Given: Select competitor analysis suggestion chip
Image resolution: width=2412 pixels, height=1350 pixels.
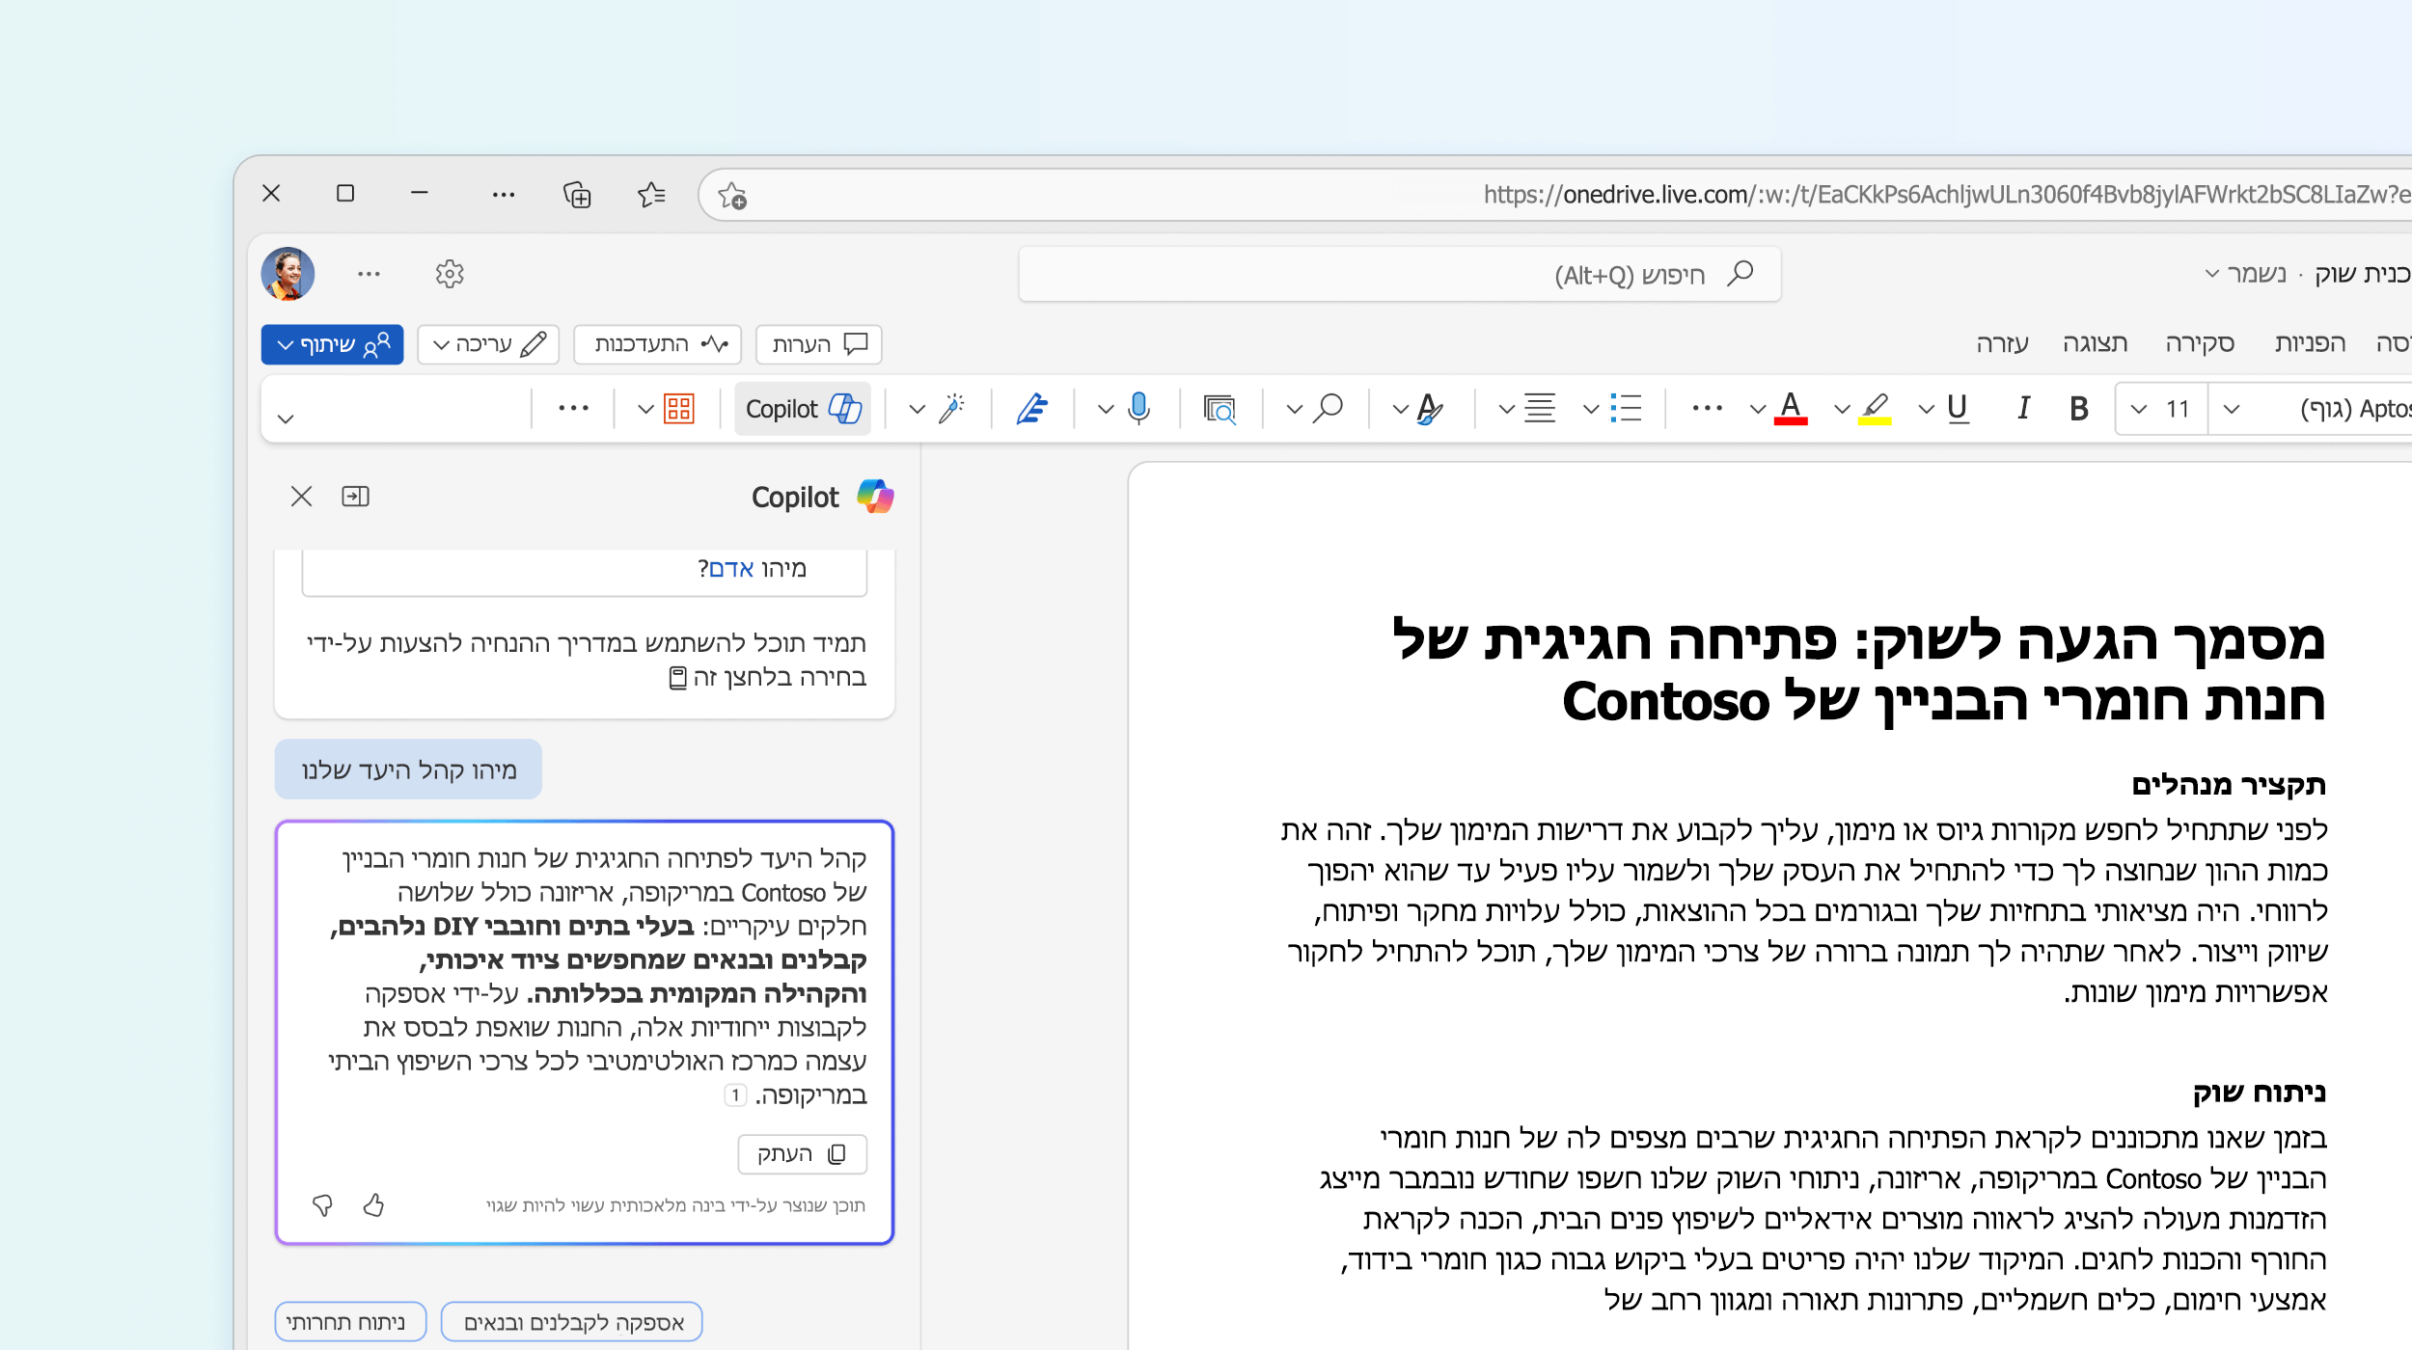Looking at the screenshot, I should click(x=350, y=1322).
